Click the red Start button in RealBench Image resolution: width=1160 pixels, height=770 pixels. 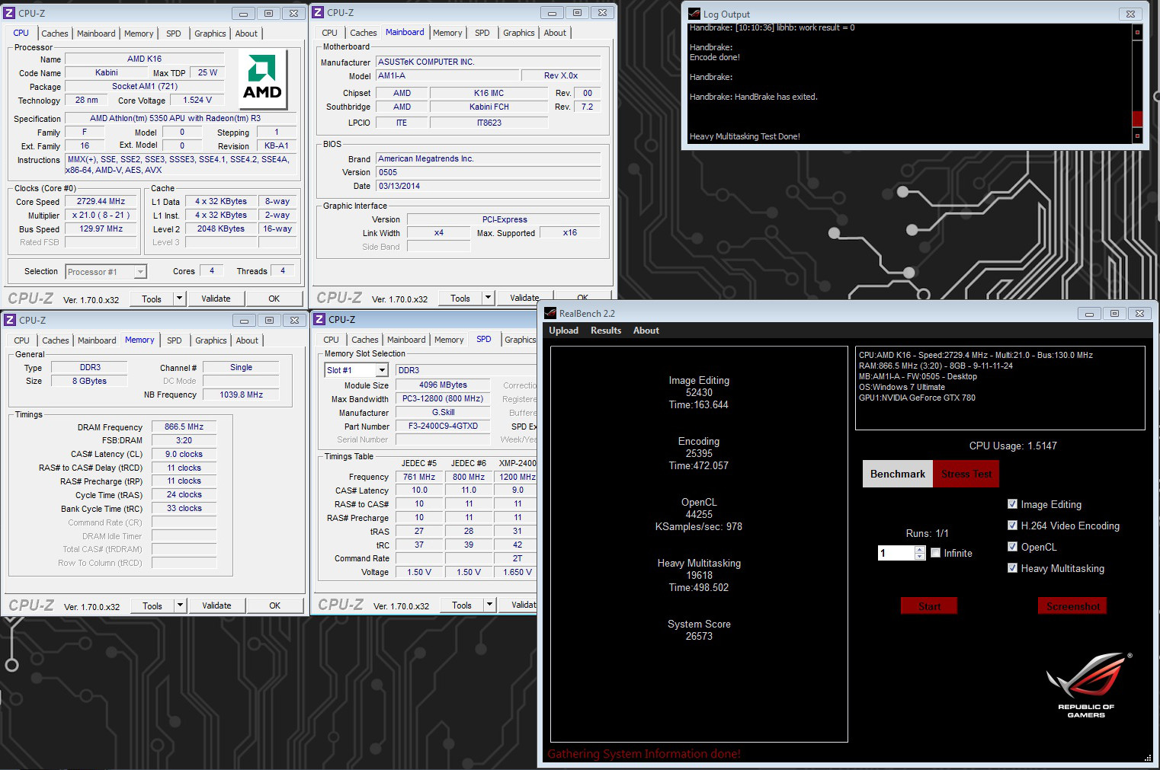[929, 606]
